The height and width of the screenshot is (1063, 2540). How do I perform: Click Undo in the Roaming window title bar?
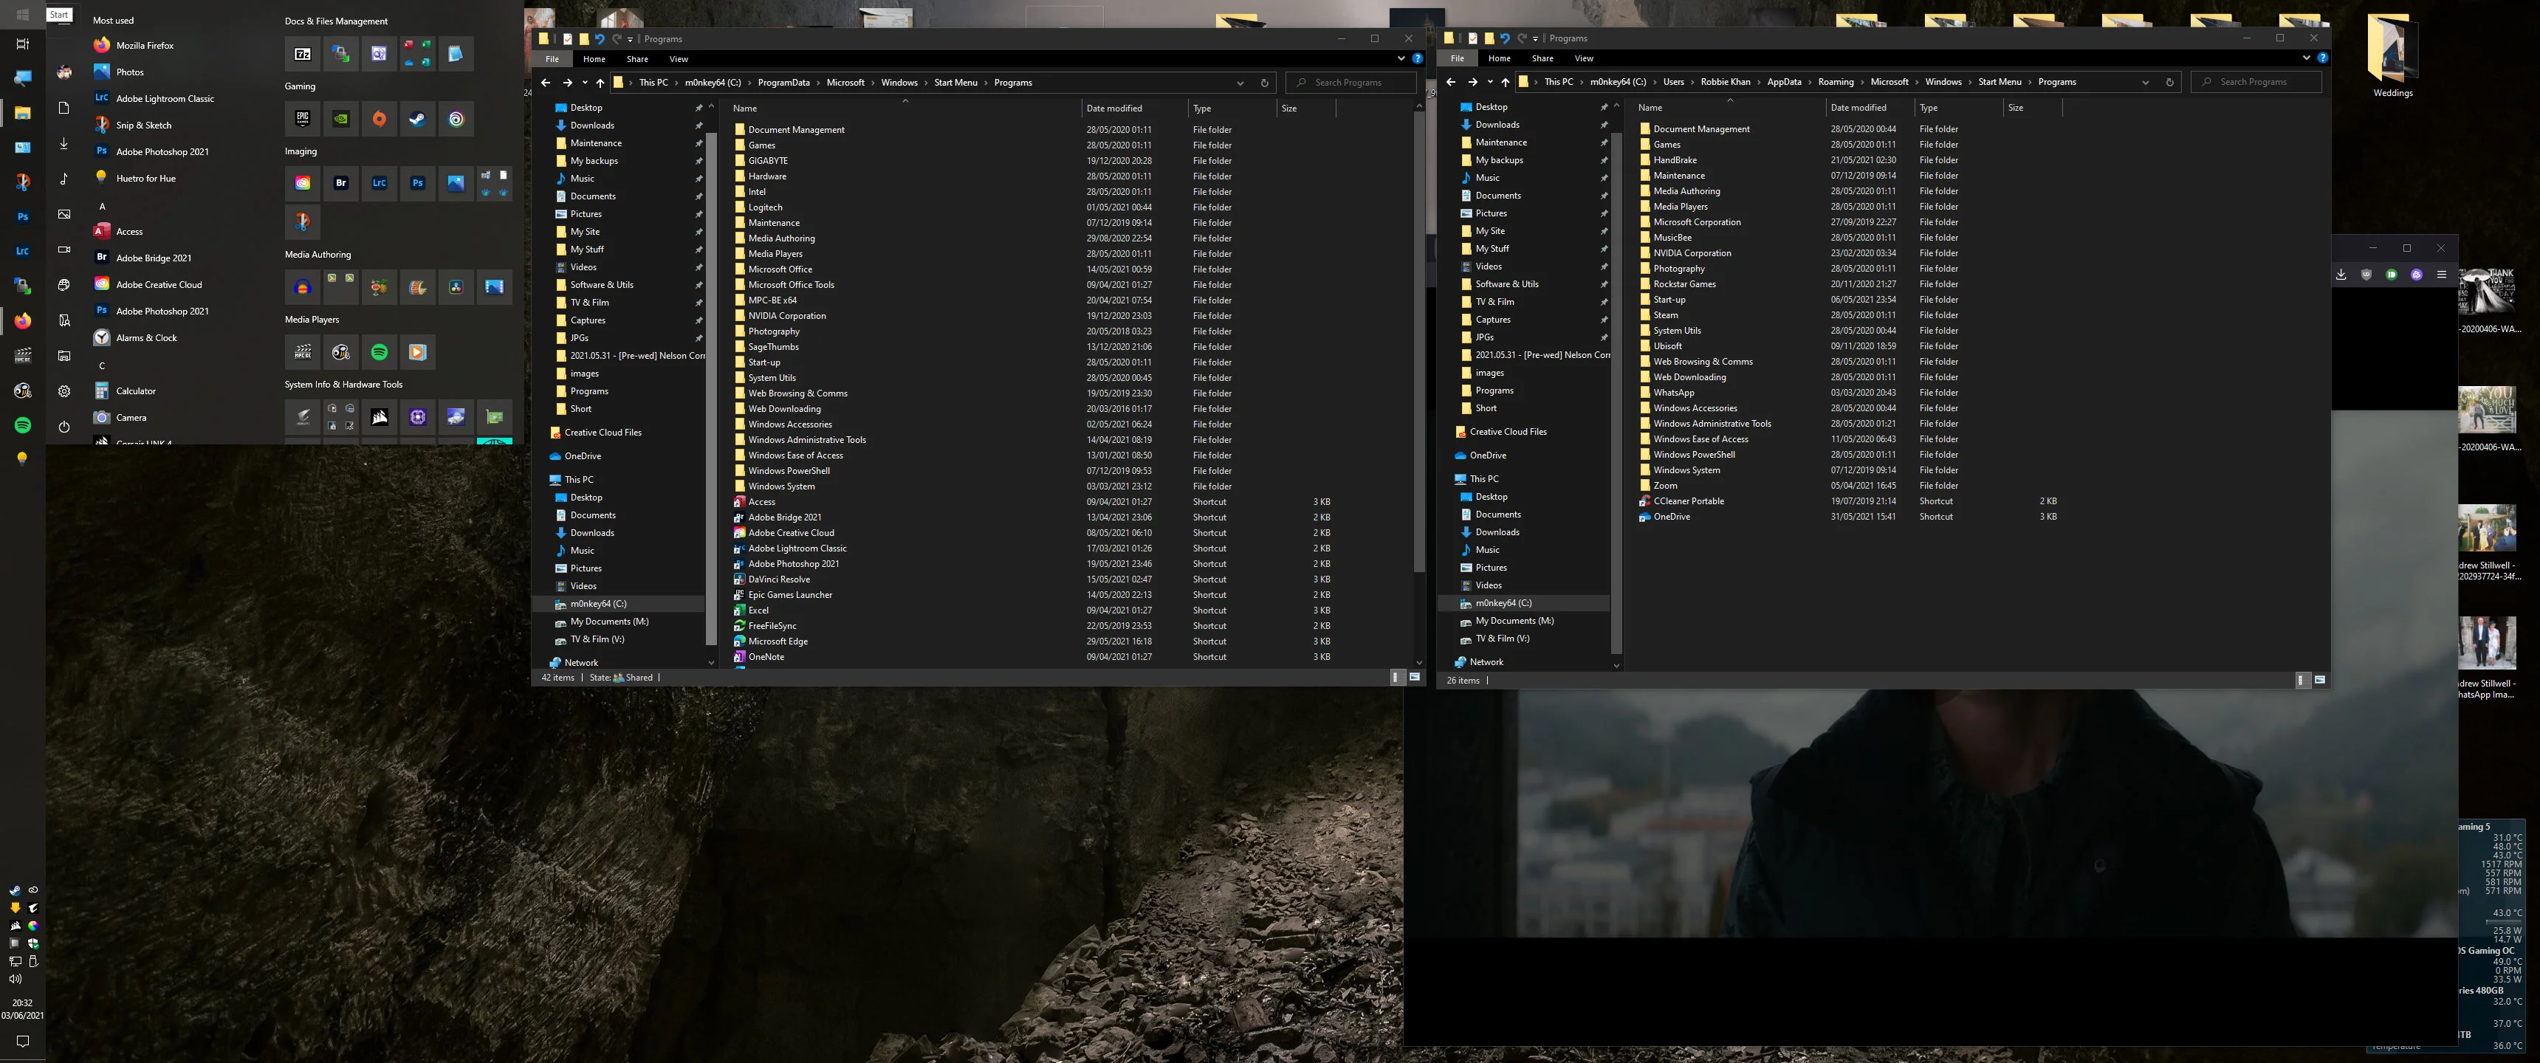point(1505,38)
